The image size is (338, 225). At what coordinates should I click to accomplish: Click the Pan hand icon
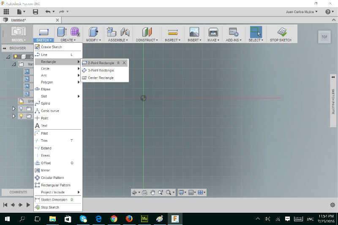point(153,192)
